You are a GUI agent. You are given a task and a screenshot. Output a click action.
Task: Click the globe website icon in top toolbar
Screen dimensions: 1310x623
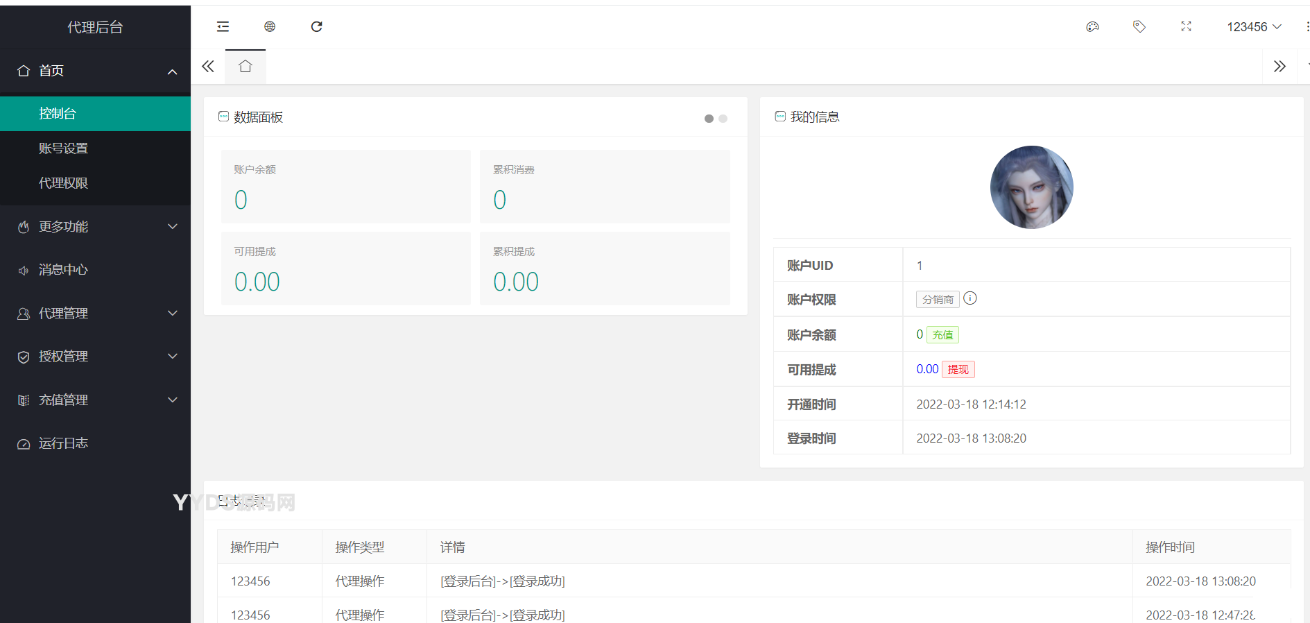point(270,26)
